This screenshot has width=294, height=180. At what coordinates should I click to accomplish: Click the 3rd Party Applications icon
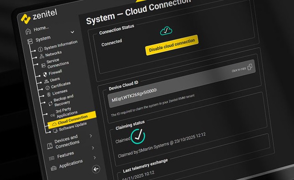pos(52,116)
